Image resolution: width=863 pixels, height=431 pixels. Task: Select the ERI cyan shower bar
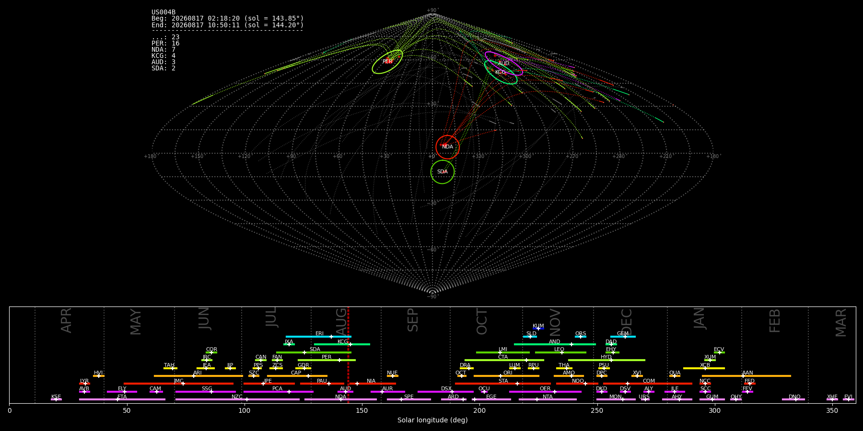(x=318, y=337)
